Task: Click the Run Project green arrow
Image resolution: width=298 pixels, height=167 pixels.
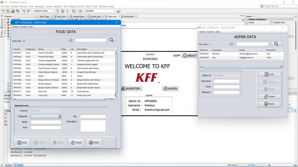Action: (x=68, y=11)
